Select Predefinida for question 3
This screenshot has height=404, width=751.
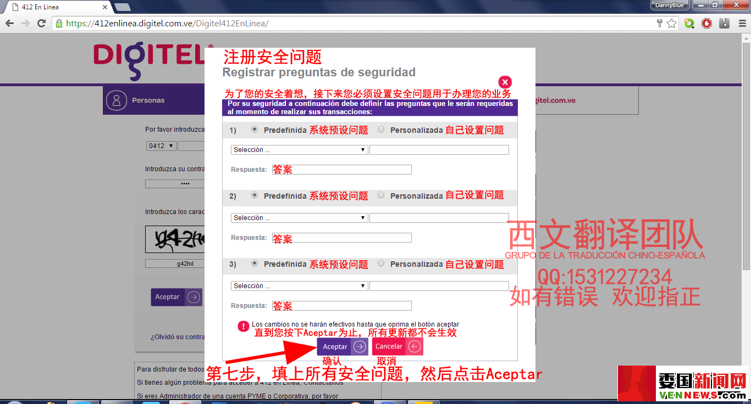255,263
